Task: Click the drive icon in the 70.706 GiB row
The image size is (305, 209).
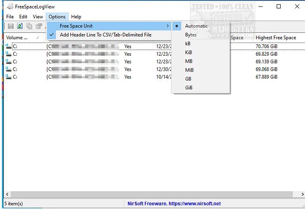Action: pyautogui.click(x=8, y=46)
